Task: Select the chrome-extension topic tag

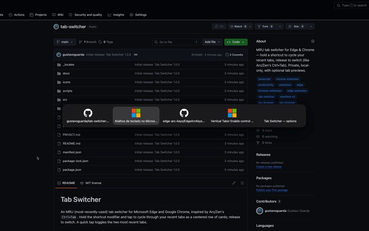Action: [x=287, y=79]
